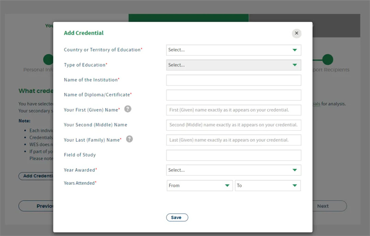This screenshot has height=236, width=370.
Task: Select the Personal Info step circle
Action: (48, 60)
